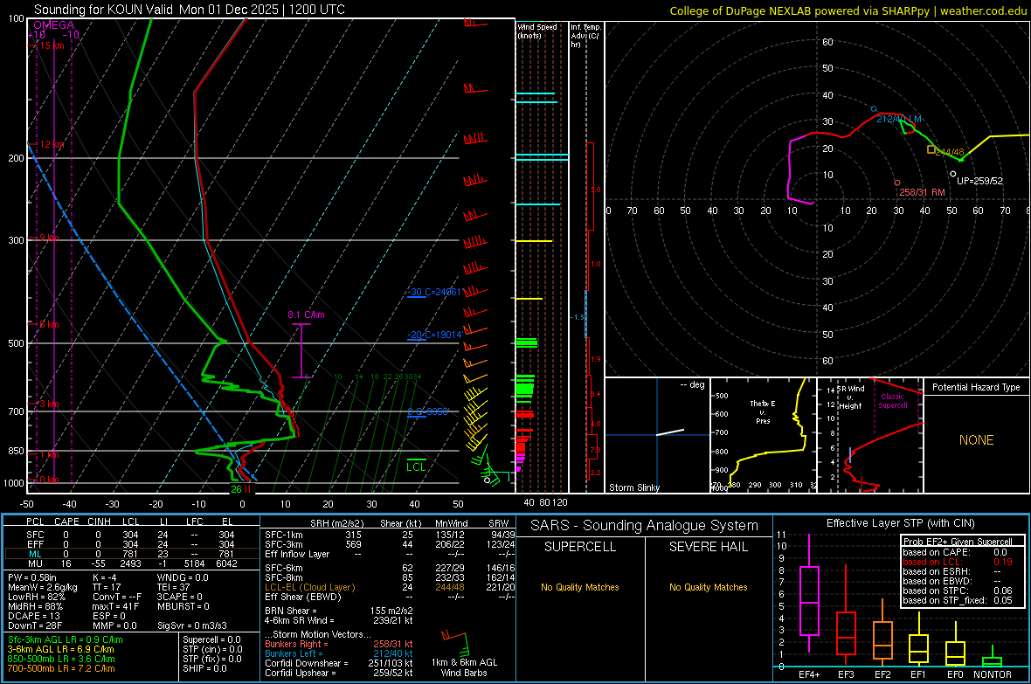Click the LowRH = 82% value

[37, 597]
